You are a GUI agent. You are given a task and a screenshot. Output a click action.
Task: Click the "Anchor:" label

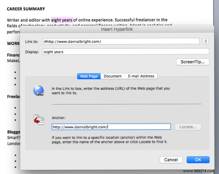(x=58, y=118)
